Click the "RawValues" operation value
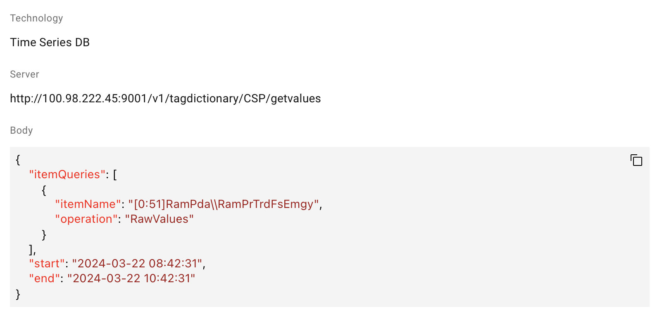This screenshot has height=321, width=662. point(159,219)
